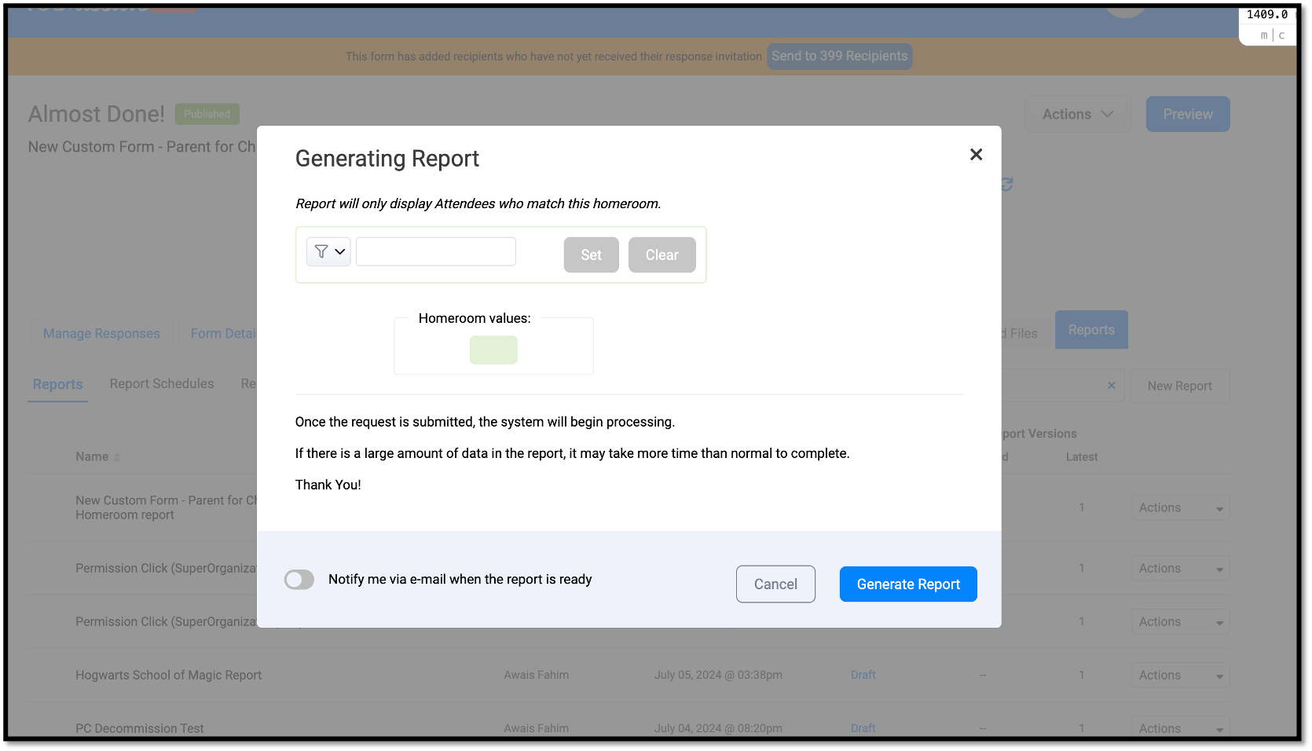Clear the report search using the x icon
This screenshot has height=751, width=1312.
pos(1112,385)
